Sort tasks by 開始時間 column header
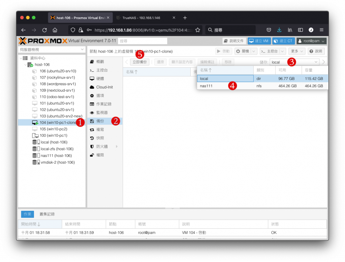The image size is (345, 262). (x=40, y=224)
